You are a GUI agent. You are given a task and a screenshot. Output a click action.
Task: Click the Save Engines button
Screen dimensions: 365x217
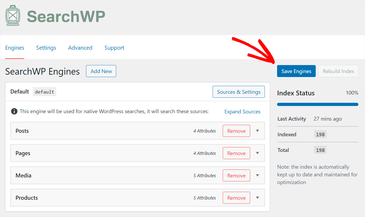(296, 71)
